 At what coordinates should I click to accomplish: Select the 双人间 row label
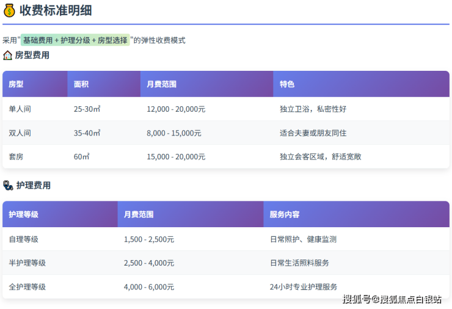point(20,133)
